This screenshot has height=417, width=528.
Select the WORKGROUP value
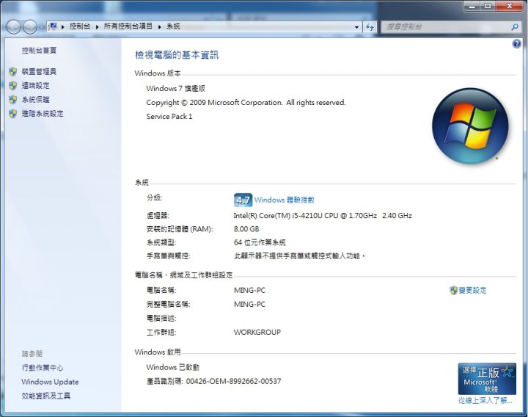[257, 332]
